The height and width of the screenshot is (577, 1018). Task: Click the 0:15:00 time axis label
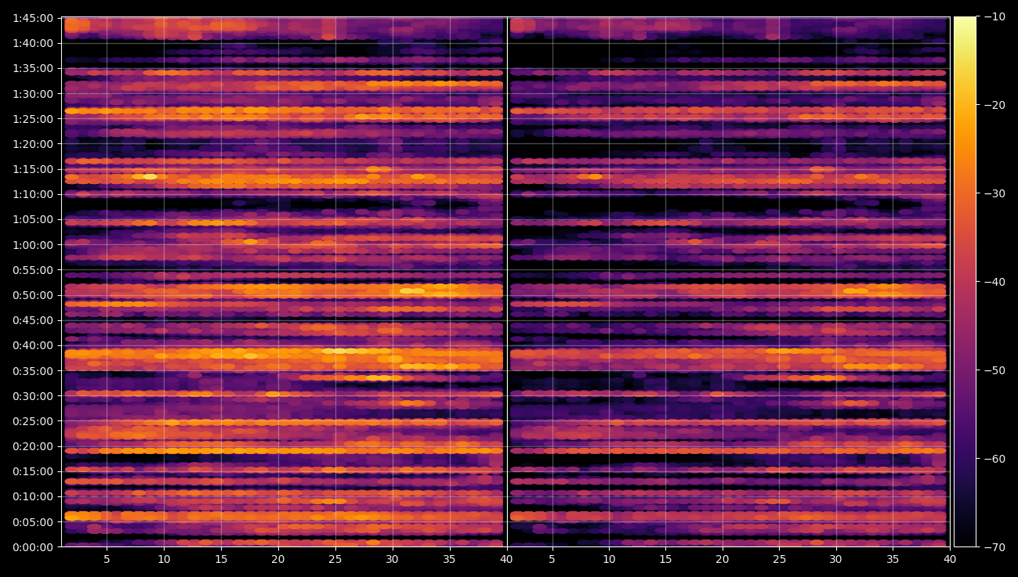pyautogui.click(x=33, y=471)
